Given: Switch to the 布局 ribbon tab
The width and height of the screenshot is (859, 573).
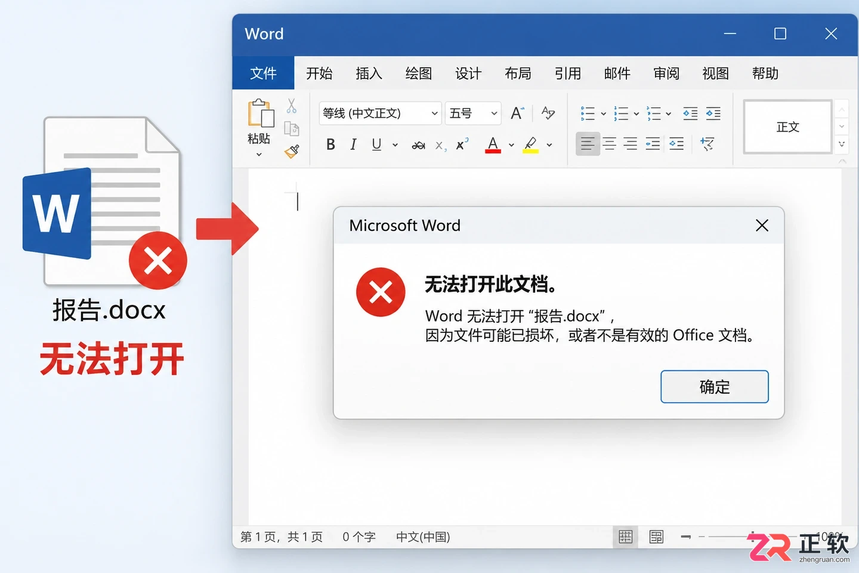Looking at the screenshot, I should (x=518, y=73).
